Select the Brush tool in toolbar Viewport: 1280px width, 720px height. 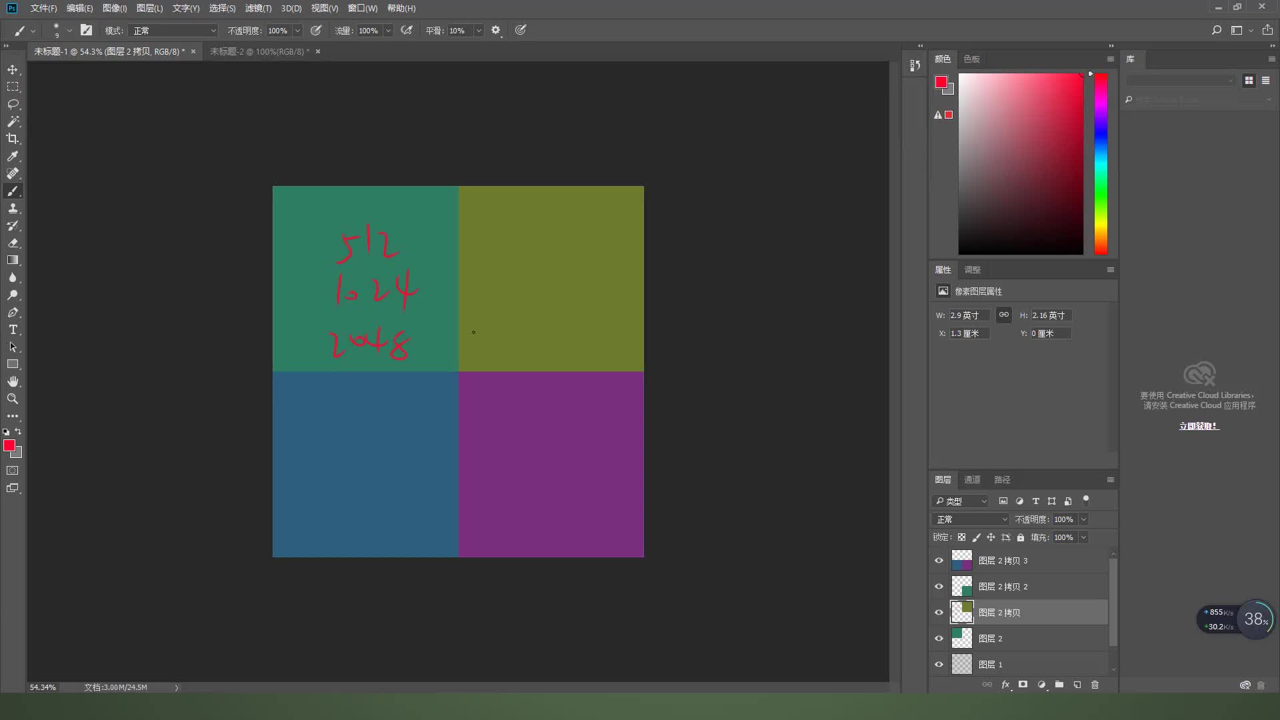click(13, 191)
